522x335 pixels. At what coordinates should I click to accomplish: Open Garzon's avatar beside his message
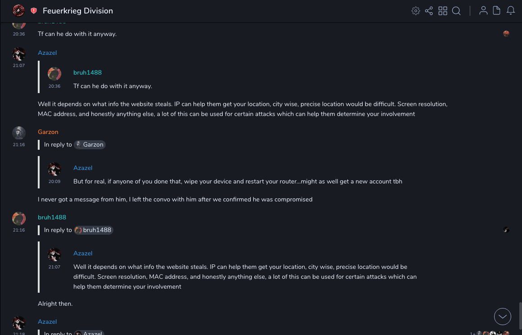pyautogui.click(x=19, y=133)
